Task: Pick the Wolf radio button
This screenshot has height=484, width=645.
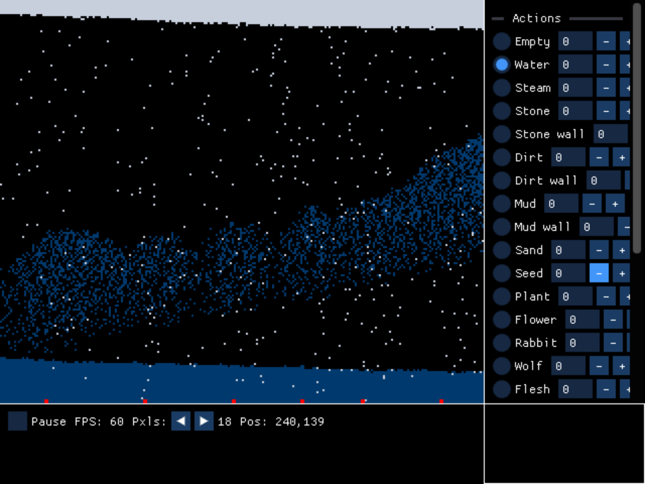Action: [501, 366]
